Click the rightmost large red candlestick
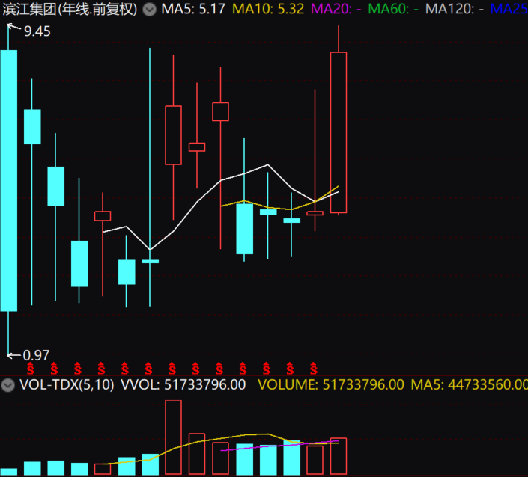 coord(339,132)
